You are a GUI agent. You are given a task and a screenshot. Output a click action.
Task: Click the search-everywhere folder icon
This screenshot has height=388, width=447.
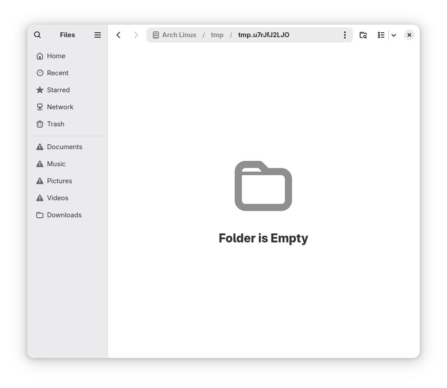click(363, 35)
